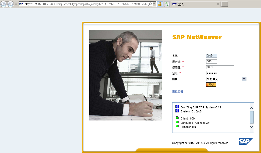Screen dimensions: 261x153
Task: Click info icon beside DingZing SAP ERP System
Action: 177,107
